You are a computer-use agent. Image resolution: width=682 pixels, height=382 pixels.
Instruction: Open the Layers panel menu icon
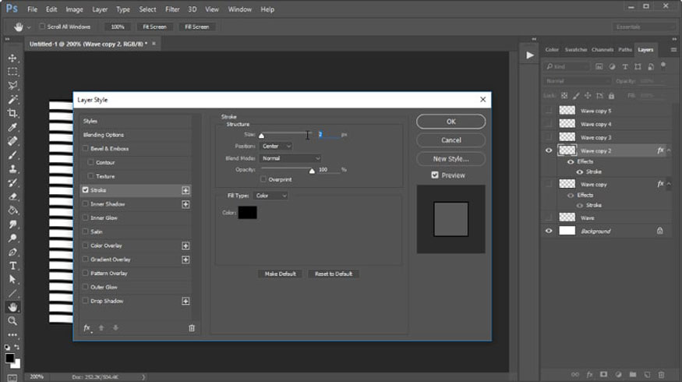673,50
